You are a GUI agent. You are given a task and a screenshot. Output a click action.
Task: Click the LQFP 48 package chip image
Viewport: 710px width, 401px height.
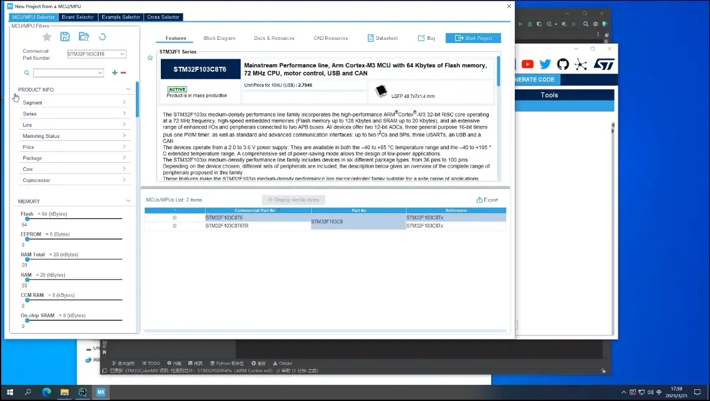pyautogui.click(x=381, y=91)
